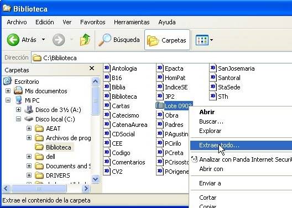292x208 pixels.
Task: Click the Escritorio desktop icon in tree
Action: (8, 81)
